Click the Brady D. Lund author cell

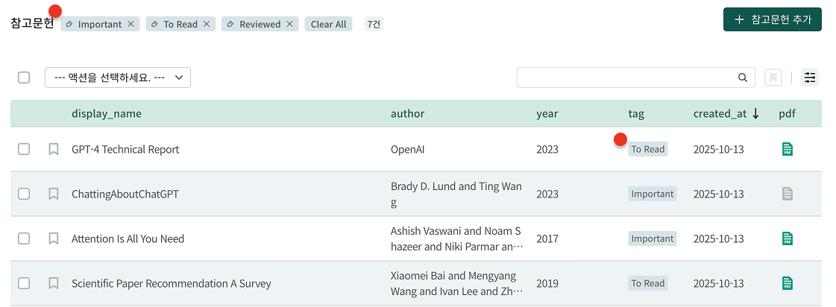[x=456, y=194]
